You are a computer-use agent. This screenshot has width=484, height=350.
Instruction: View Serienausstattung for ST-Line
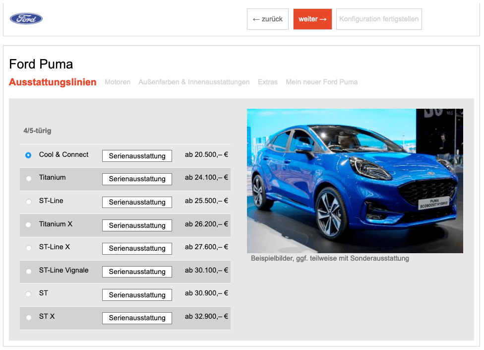click(137, 203)
